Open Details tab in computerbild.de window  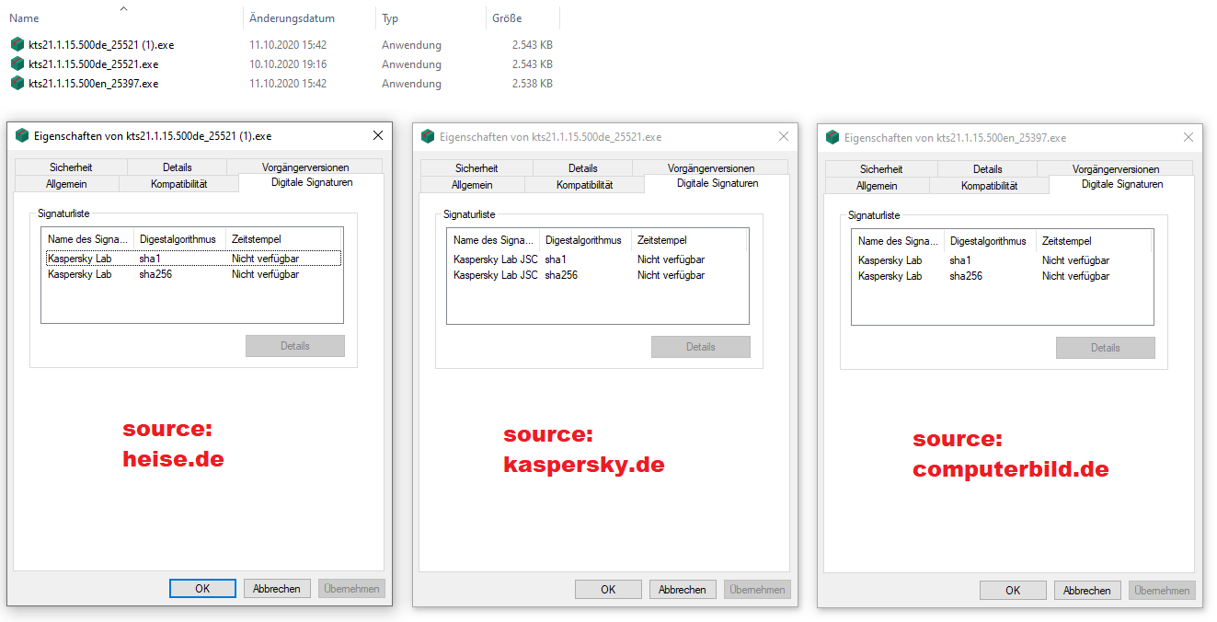point(988,169)
